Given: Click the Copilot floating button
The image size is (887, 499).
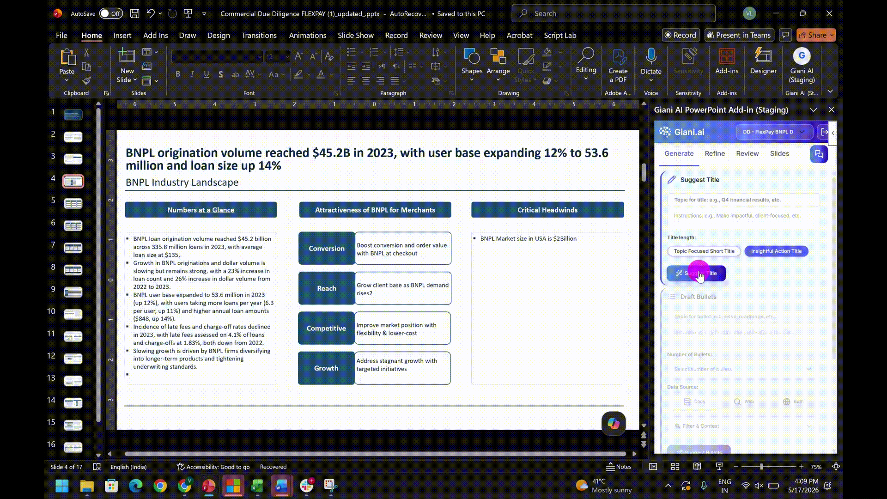Looking at the screenshot, I should pyautogui.click(x=614, y=423).
